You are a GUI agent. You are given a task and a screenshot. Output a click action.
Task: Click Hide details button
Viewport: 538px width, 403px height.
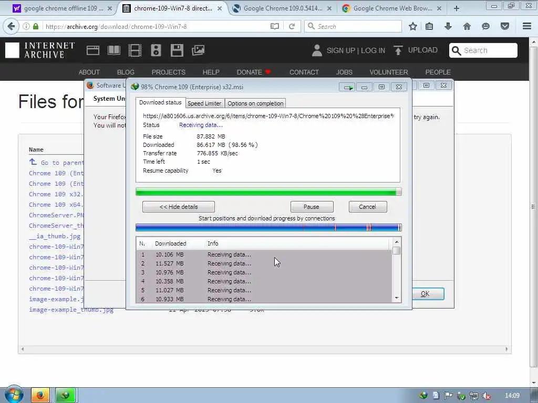tap(179, 207)
